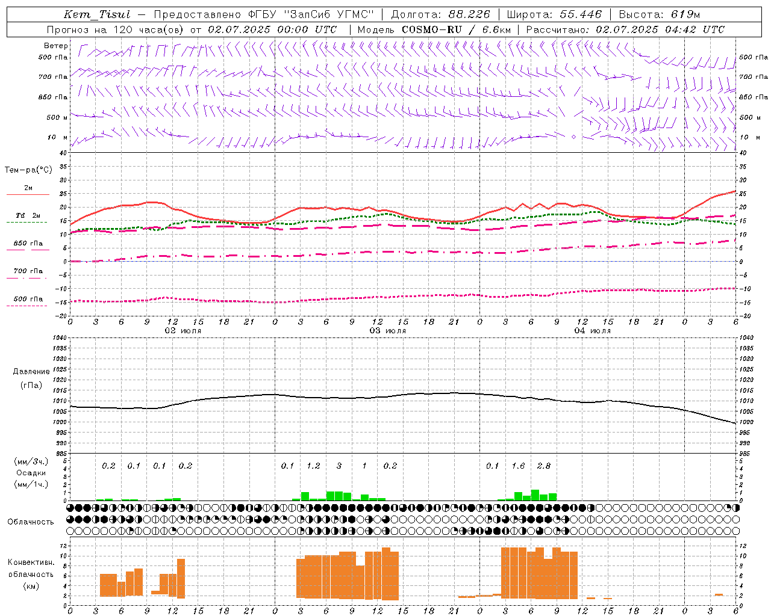Select the text Предоставлено ФГБУ "ЗапСиб УГМС"
771x616 pixels.
click(x=264, y=14)
